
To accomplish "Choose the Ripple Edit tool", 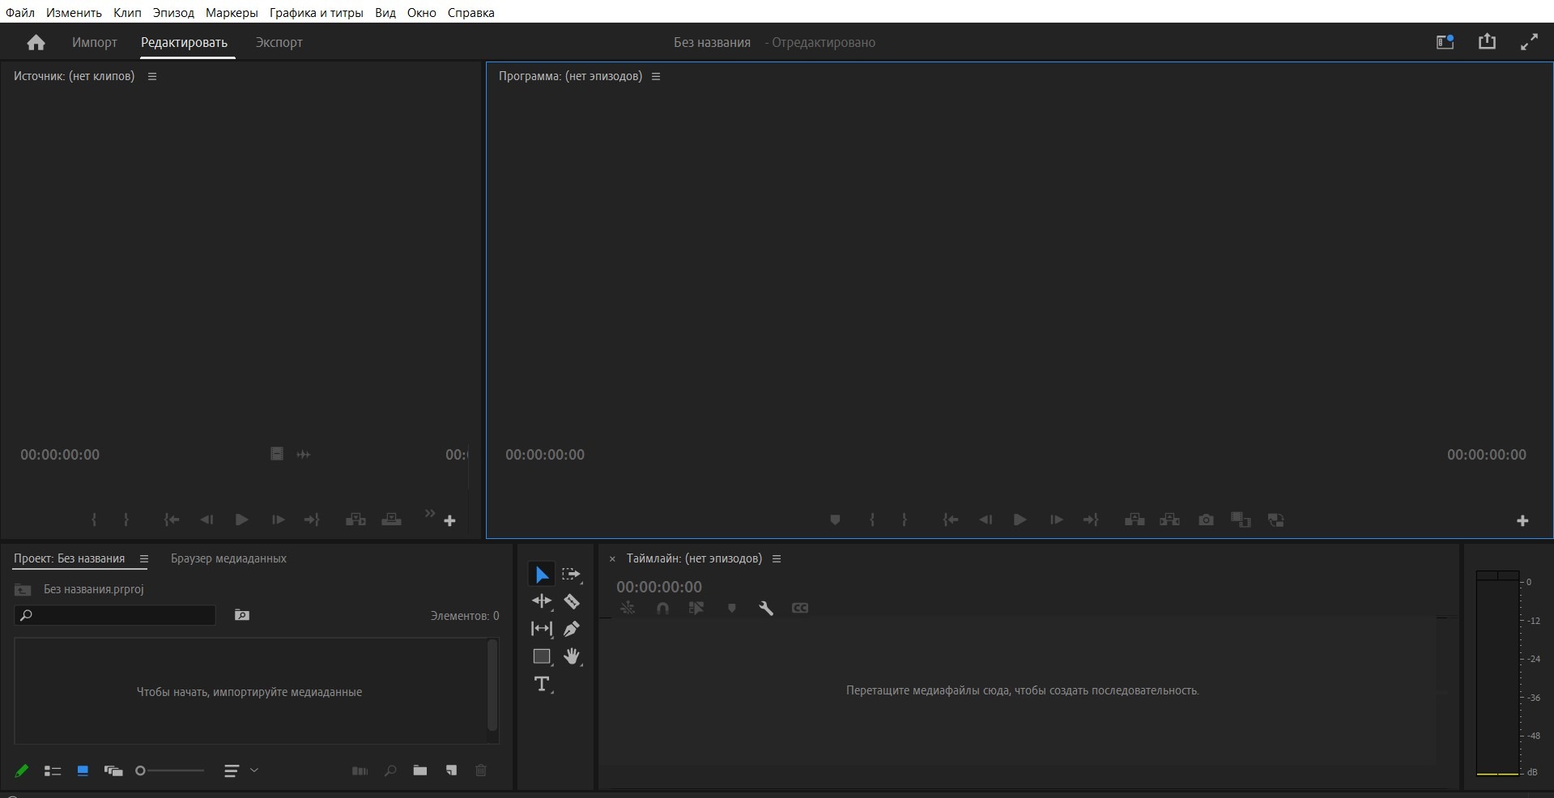I will (542, 601).
